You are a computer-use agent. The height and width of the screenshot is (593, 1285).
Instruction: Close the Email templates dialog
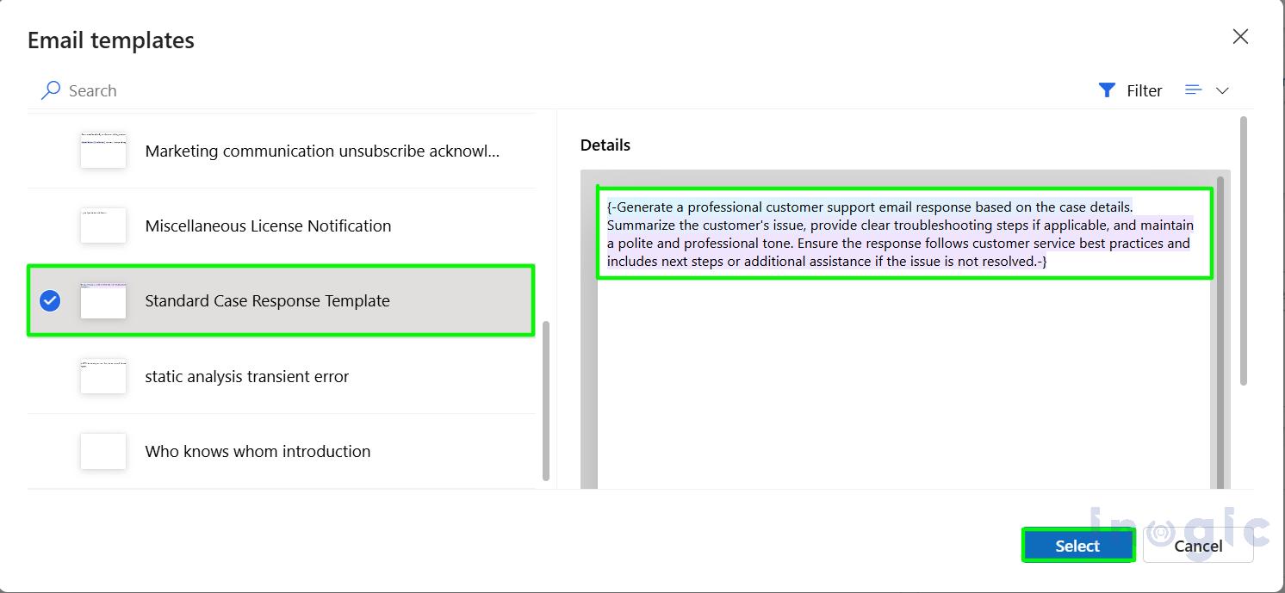pyautogui.click(x=1239, y=36)
